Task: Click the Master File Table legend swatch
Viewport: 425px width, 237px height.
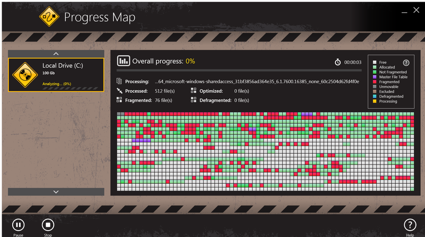Action: pos(374,77)
